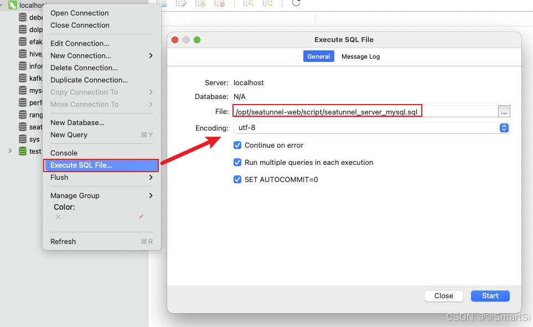This screenshot has width=533, height=327.
Task: Click the Close button in dialog
Action: (443, 295)
